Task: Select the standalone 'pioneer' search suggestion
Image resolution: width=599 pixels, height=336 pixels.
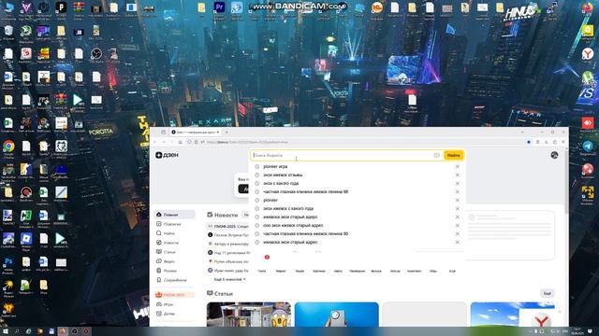Action: point(270,200)
